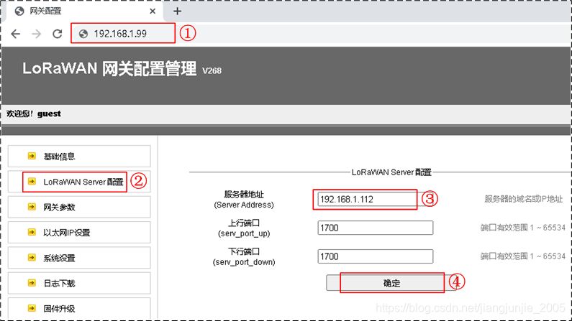Screen dimensions: 572x321
Task: Open the 以太网IP设置 menu item
Action: (79, 232)
